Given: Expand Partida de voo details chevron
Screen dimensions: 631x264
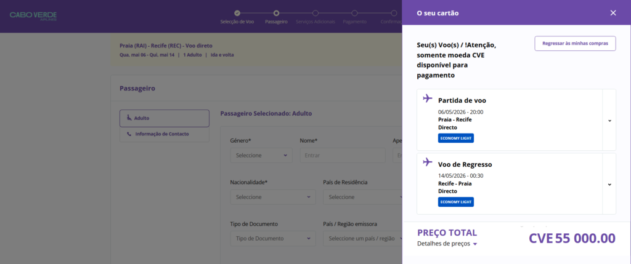Looking at the screenshot, I should (x=609, y=121).
